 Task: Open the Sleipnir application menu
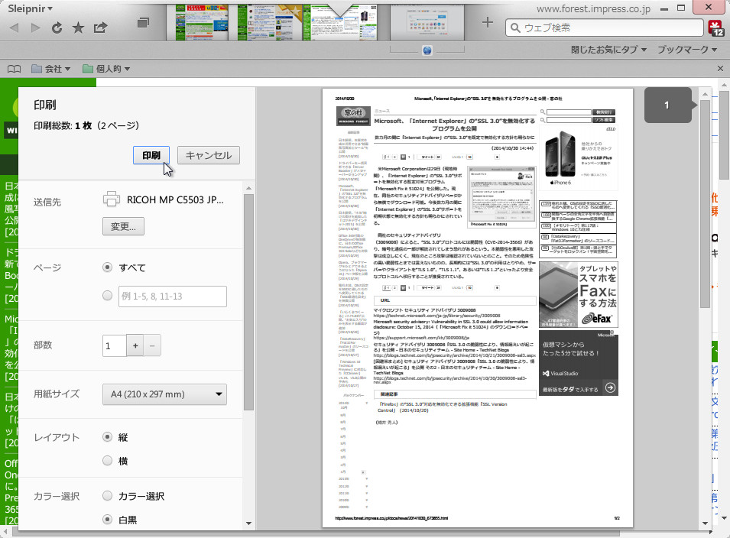tap(30, 8)
